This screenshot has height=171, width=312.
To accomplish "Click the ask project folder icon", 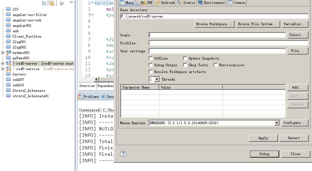I will coord(8,30).
